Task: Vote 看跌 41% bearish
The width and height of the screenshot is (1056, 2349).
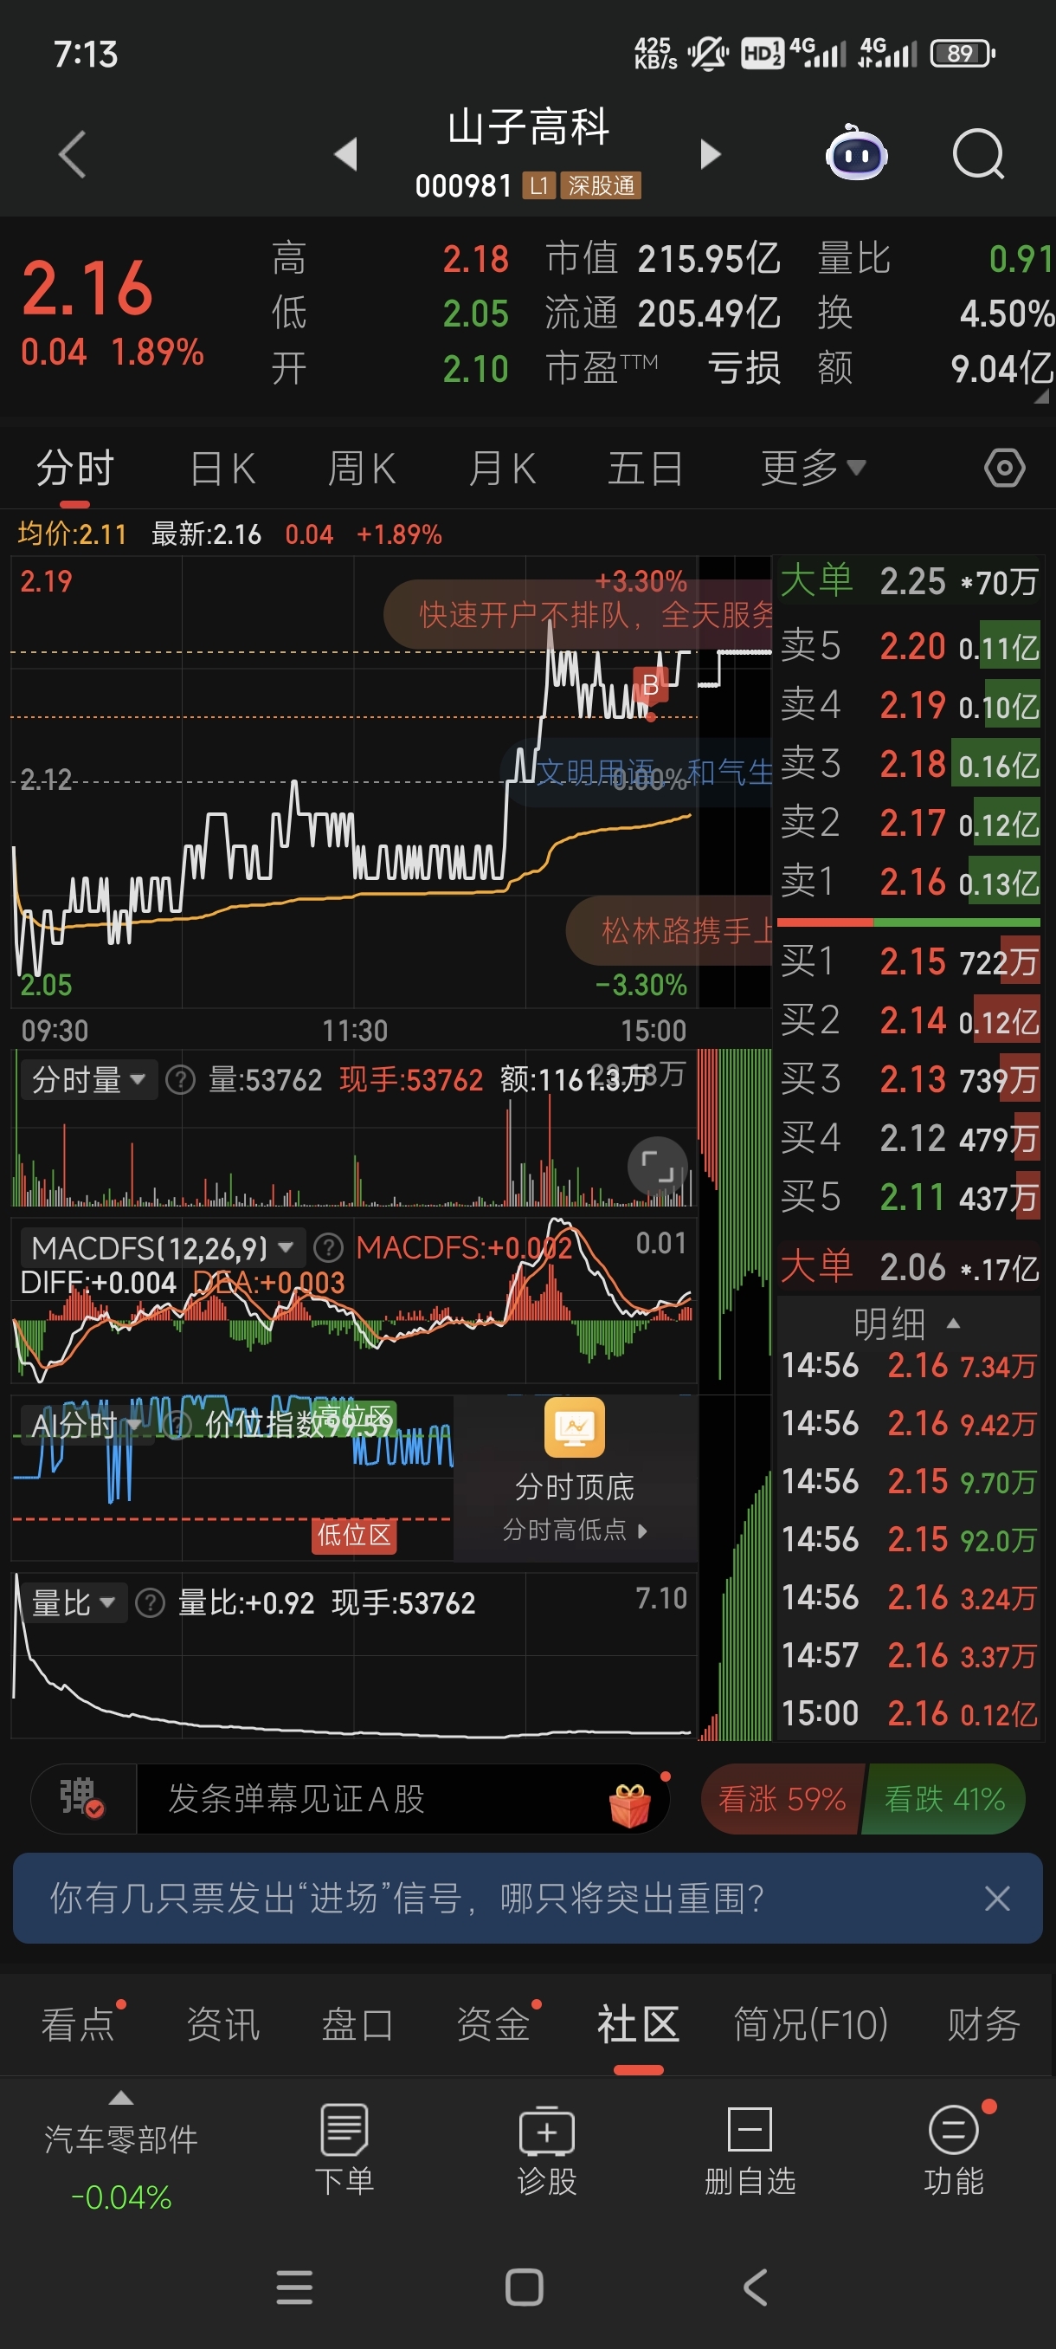Action: coord(945,1798)
